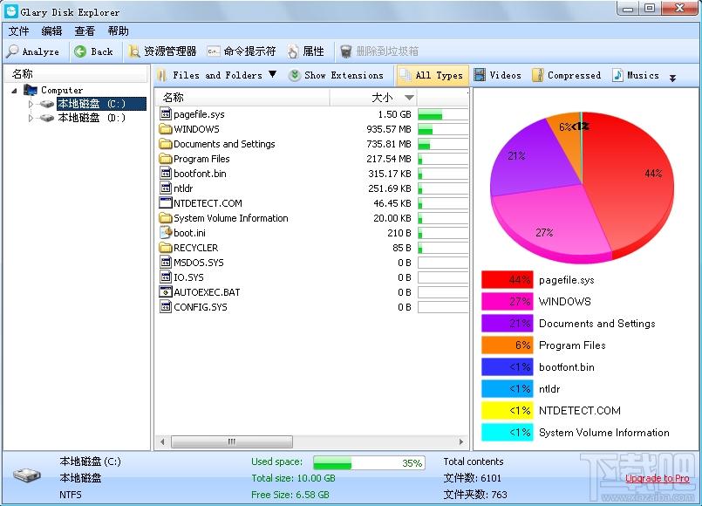The image size is (702, 506).
Task: Select the IO.SYS row
Action: coord(312,277)
